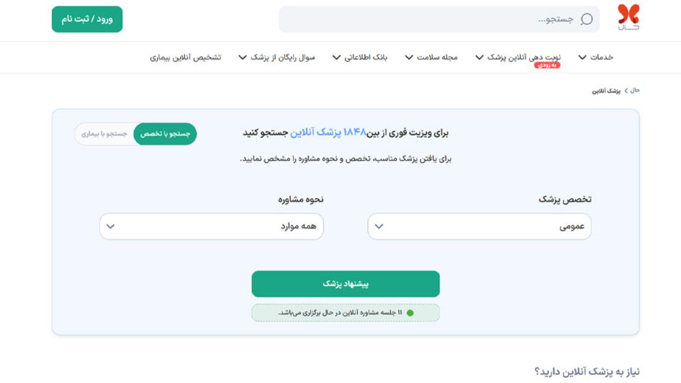This screenshot has height=383, width=681.
Task: Open the تخصص پزشک dropdown showing عمومی
Action: pyautogui.click(x=480, y=226)
